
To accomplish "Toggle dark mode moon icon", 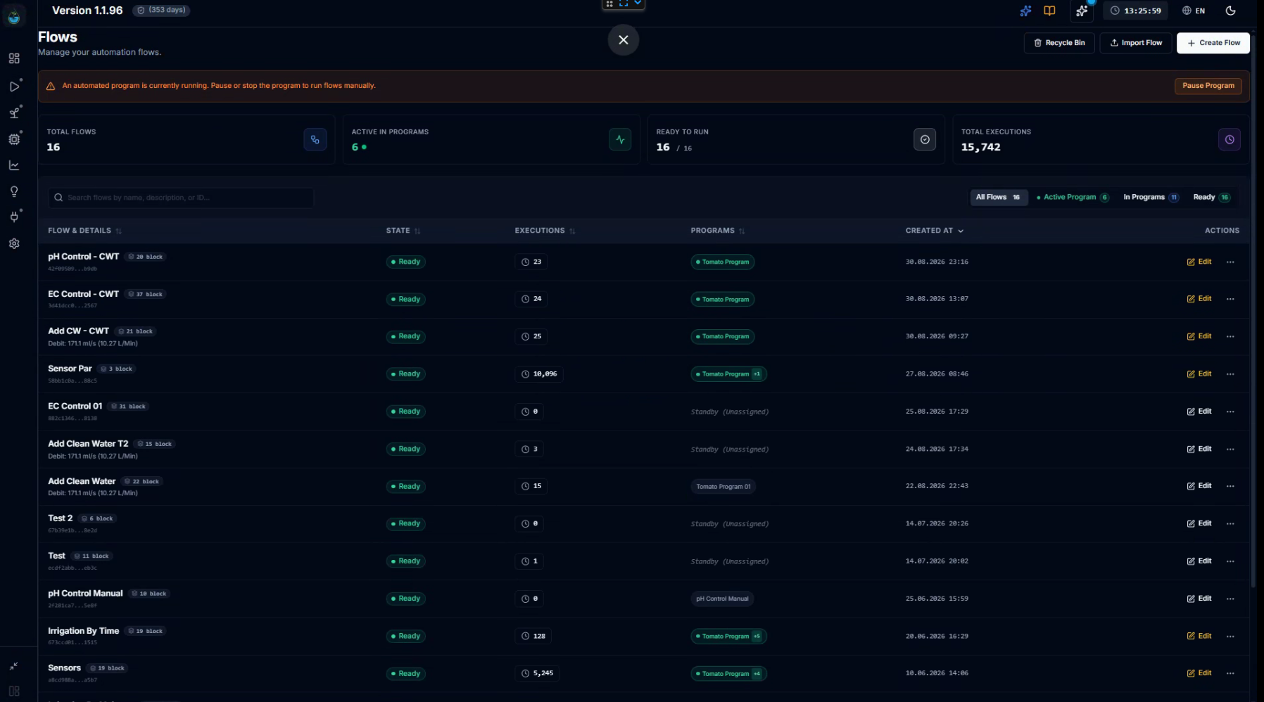I will (x=1230, y=11).
